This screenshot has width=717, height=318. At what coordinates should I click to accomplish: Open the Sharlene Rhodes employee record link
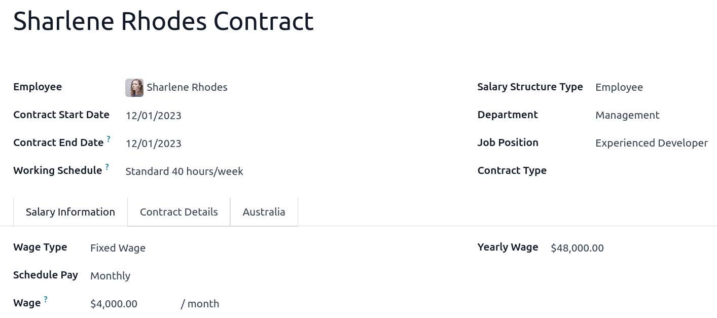click(187, 87)
